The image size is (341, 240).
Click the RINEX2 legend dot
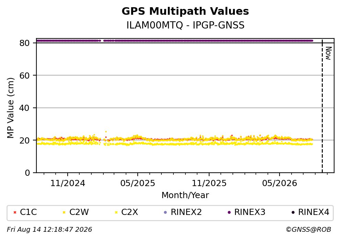pyautogui.click(x=165, y=213)
